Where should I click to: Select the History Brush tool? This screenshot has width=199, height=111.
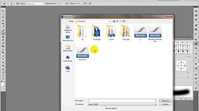pos(3,40)
